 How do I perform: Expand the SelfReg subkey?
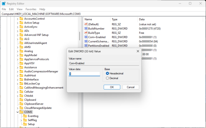(x=21, y=120)
